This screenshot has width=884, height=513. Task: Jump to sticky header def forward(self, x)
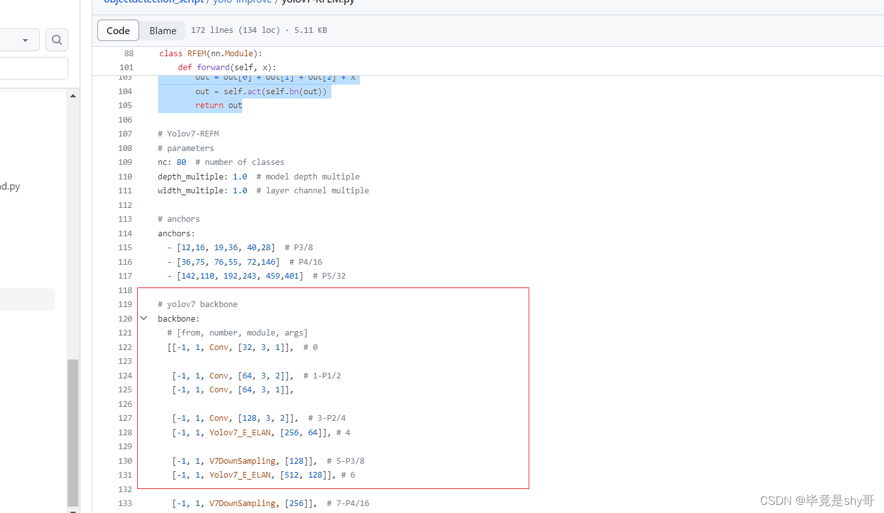coord(227,67)
